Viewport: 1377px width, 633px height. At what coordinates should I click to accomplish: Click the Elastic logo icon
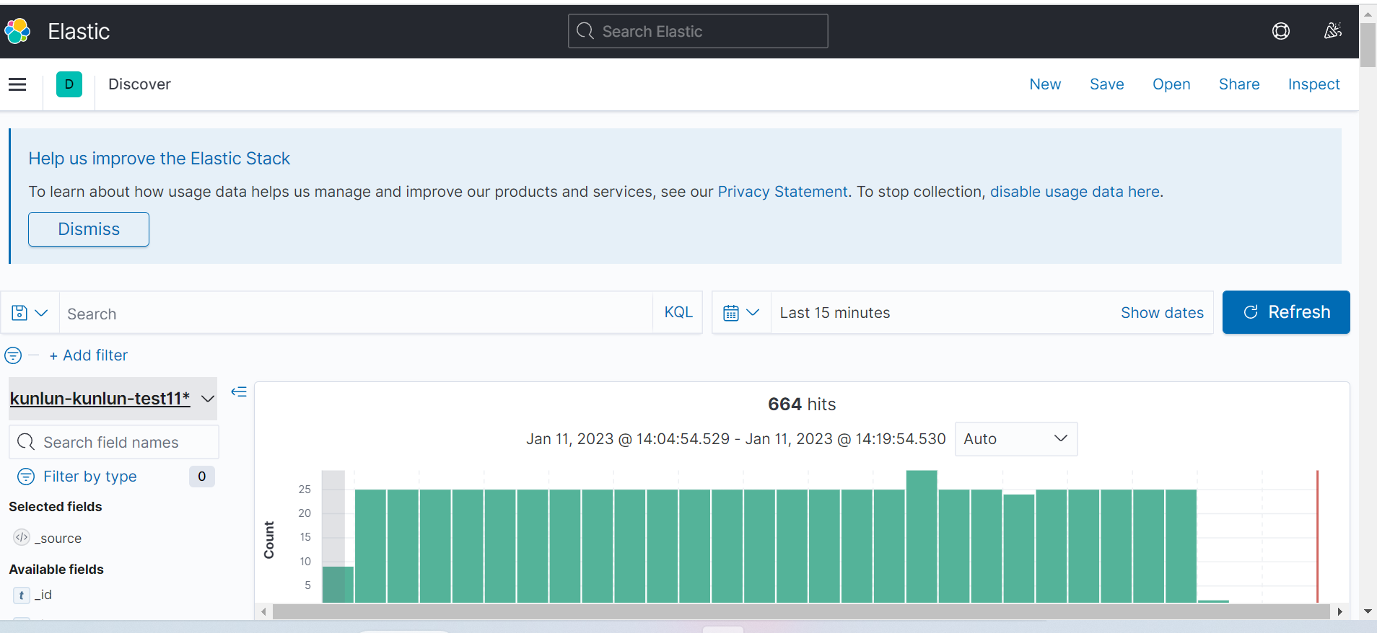click(x=17, y=31)
